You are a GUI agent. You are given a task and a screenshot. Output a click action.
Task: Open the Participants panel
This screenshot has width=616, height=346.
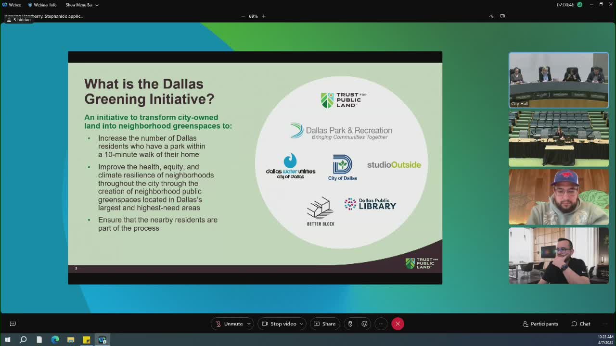tap(540, 324)
